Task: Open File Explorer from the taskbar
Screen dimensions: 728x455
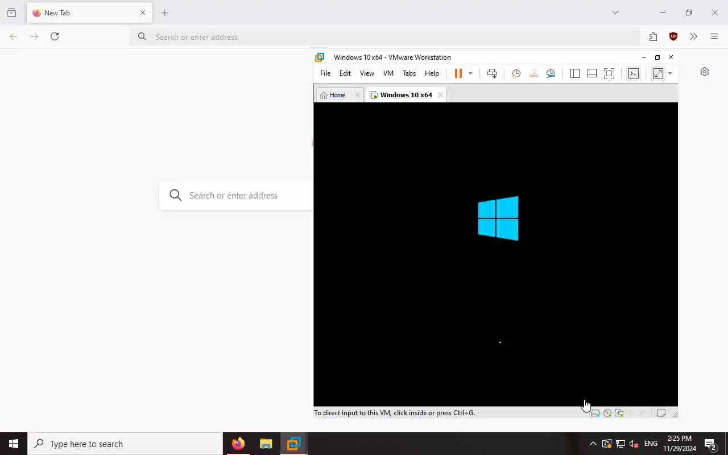Action: tap(266, 444)
